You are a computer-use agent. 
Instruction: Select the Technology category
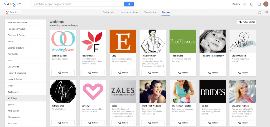26,92
